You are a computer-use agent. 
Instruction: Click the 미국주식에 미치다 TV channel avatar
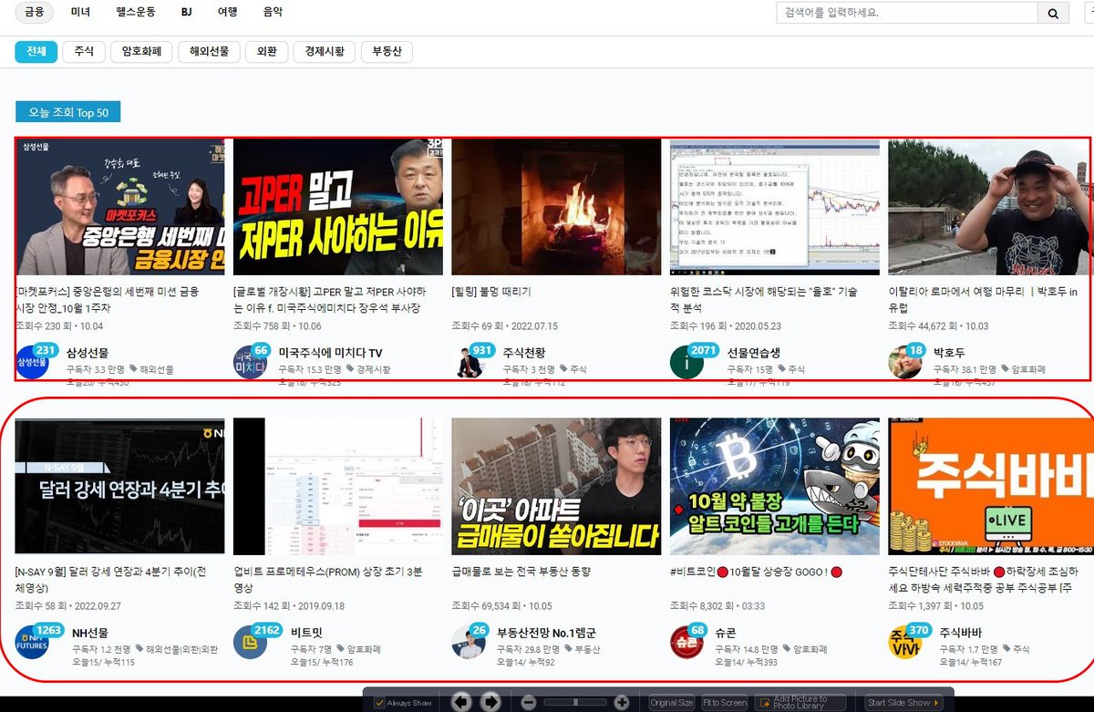tap(250, 362)
